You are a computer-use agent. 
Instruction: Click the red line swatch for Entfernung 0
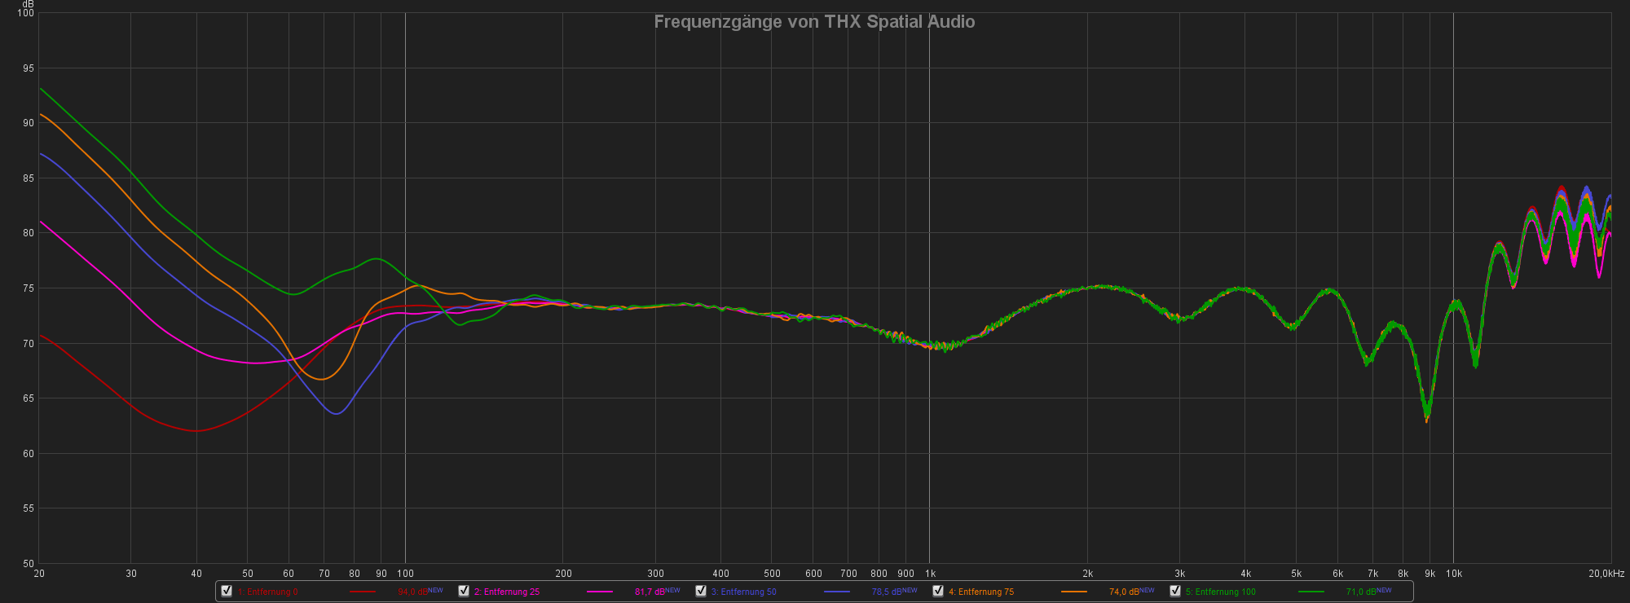tap(363, 592)
